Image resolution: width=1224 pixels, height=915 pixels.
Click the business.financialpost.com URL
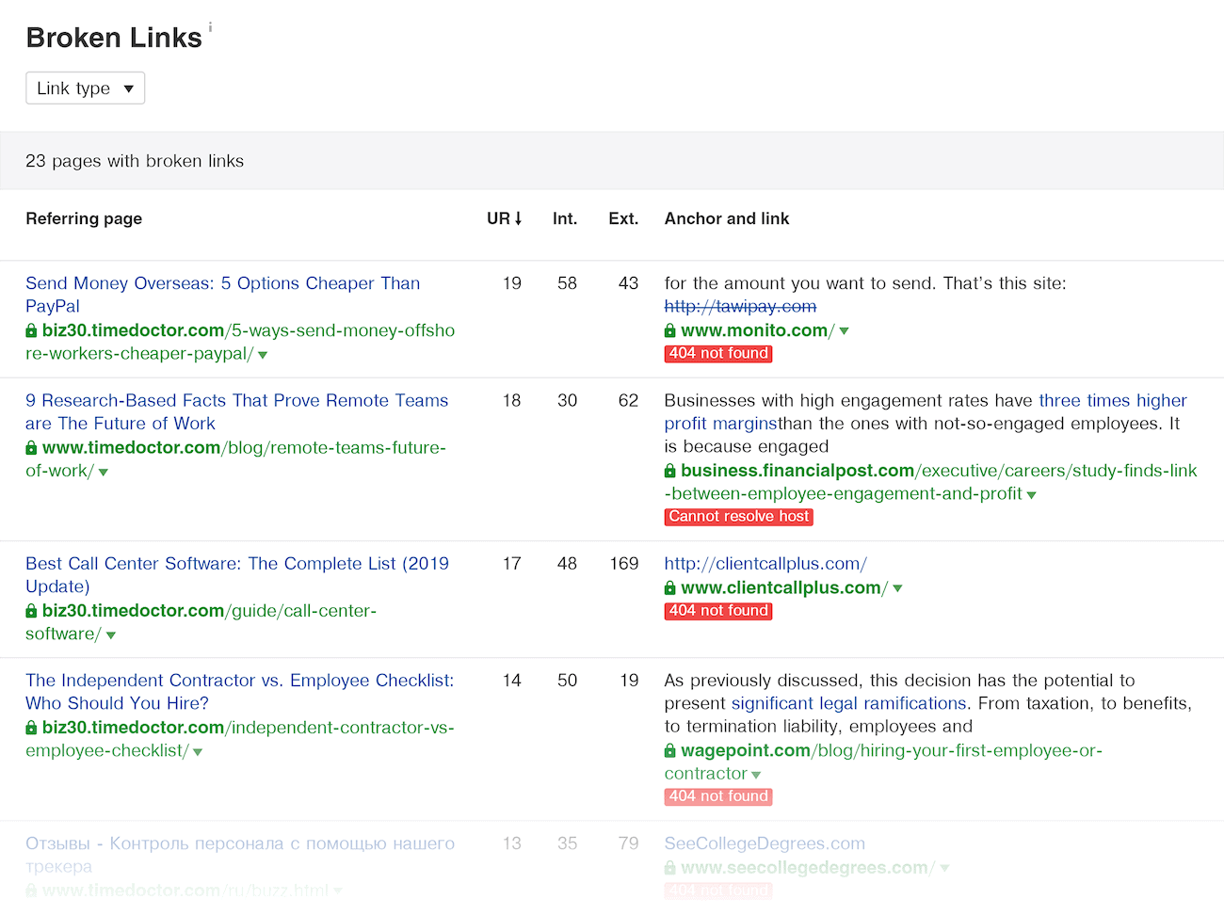(931, 482)
